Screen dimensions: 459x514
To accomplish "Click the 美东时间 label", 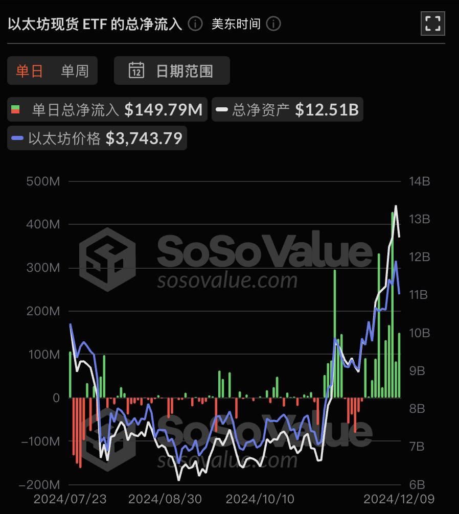I will coord(236,24).
